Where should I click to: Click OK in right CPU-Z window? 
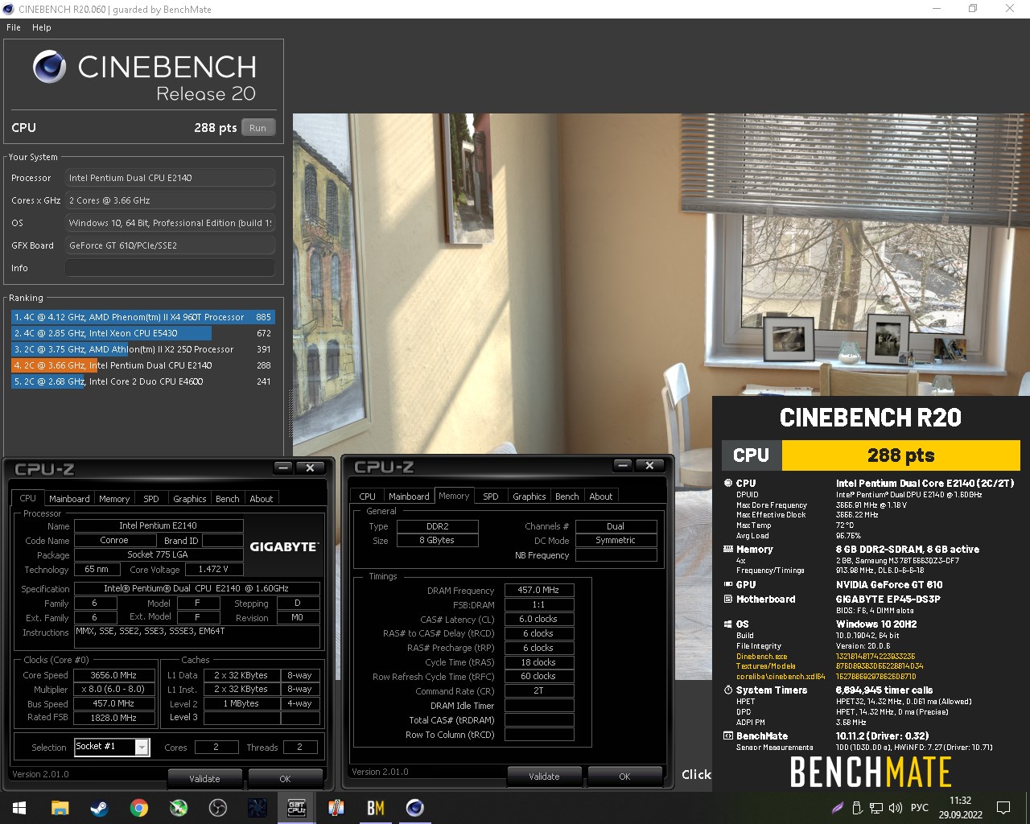[x=624, y=776]
